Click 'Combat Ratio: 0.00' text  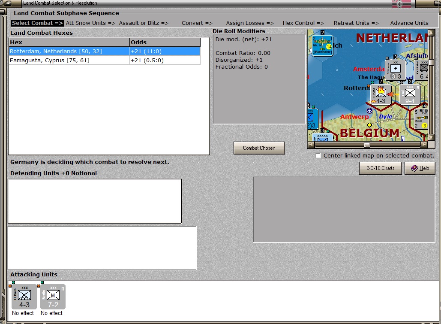click(x=243, y=53)
